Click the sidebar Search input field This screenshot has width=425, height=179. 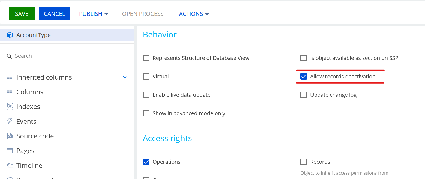[x=71, y=56]
